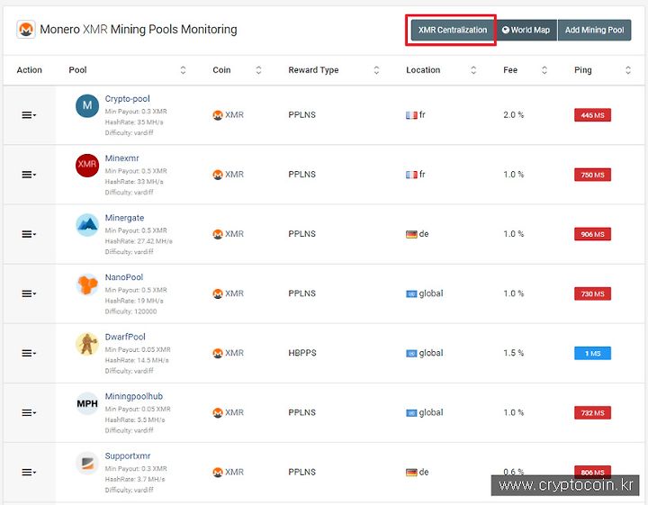Select the HBPPS reward type cell
This screenshot has width=648, height=505.
tap(302, 353)
